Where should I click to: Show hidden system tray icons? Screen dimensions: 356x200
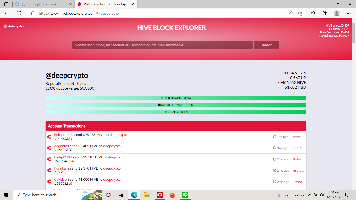pos(310,195)
